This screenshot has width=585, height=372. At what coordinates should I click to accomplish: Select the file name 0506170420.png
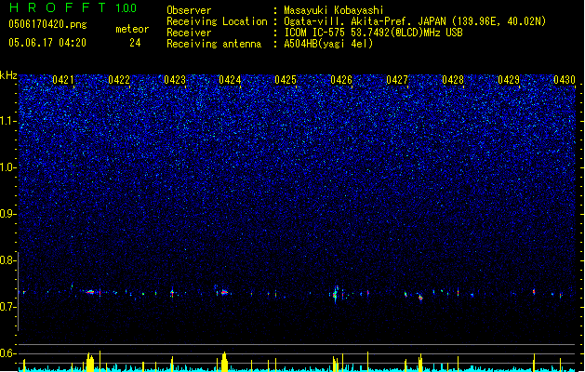[x=47, y=24]
